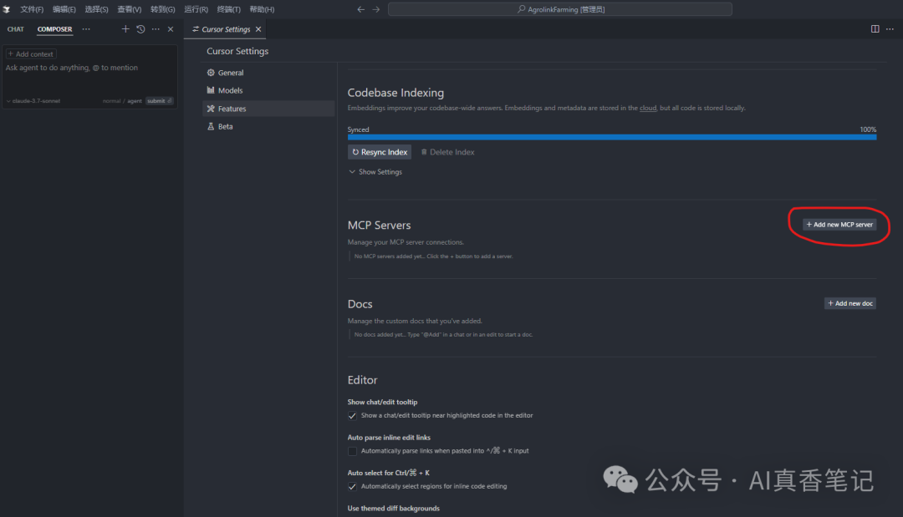Open the composer history clock icon

pyautogui.click(x=140, y=28)
